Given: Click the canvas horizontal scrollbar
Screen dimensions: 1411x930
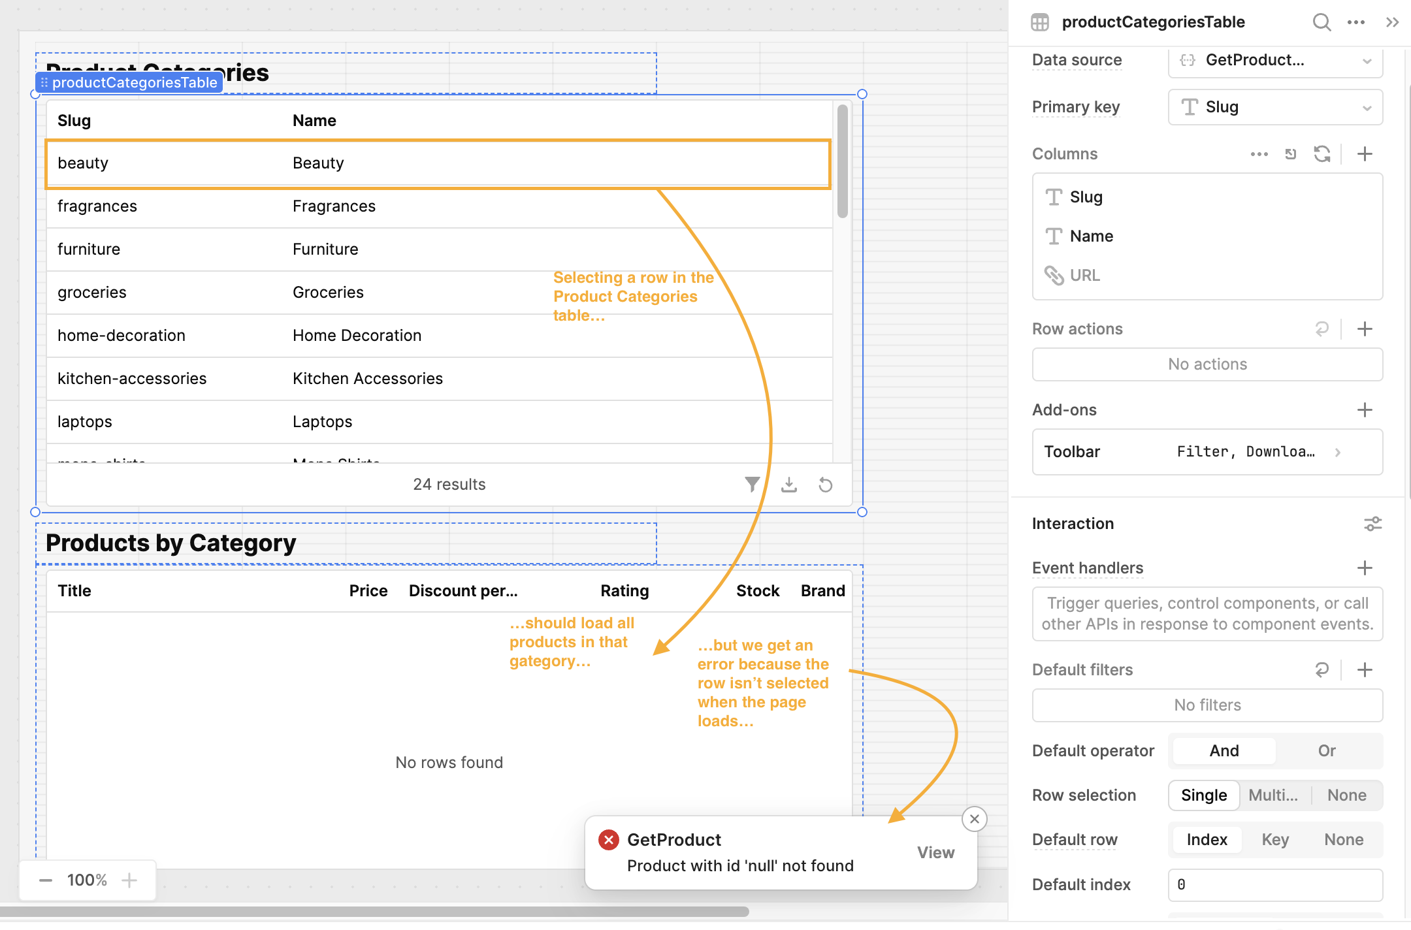Looking at the screenshot, I should 375,911.
